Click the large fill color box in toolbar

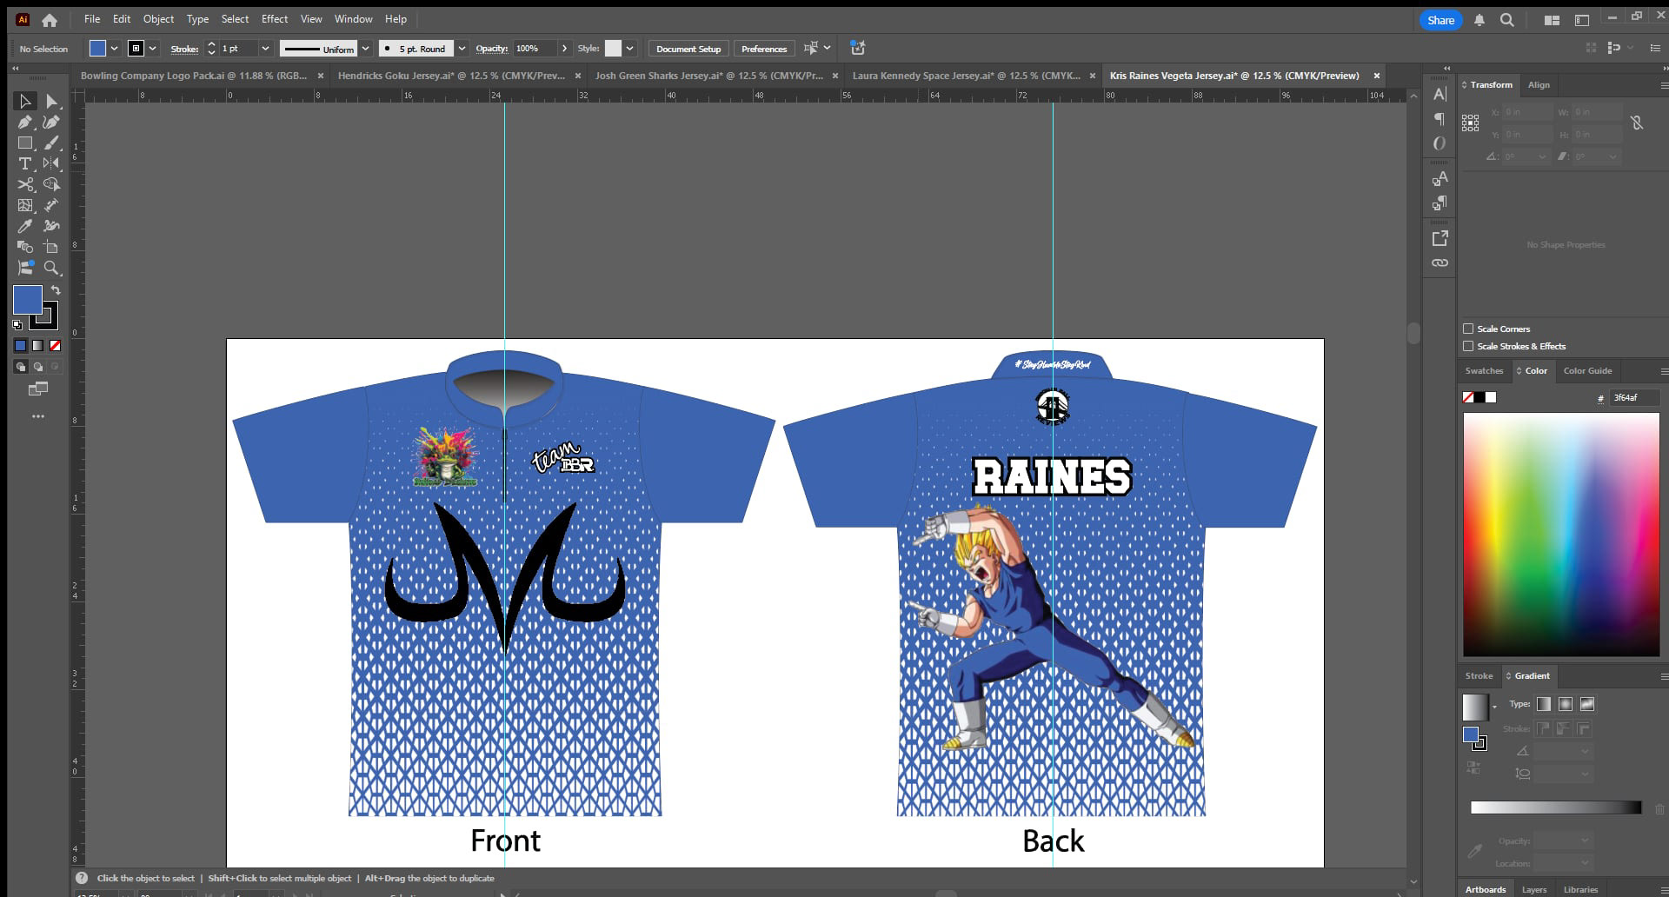coord(28,300)
